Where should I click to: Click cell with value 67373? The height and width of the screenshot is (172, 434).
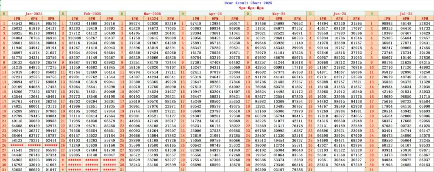[279, 72]
